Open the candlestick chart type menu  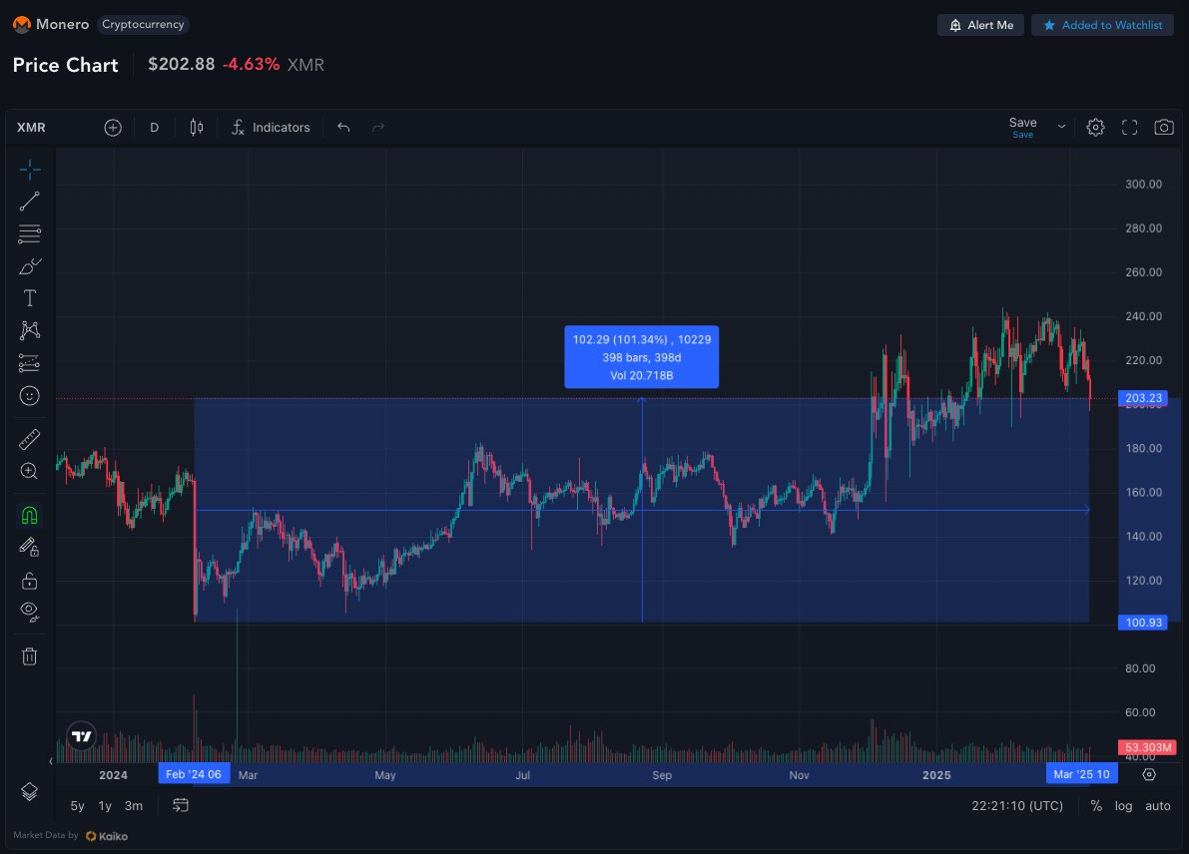coord(197,128)
